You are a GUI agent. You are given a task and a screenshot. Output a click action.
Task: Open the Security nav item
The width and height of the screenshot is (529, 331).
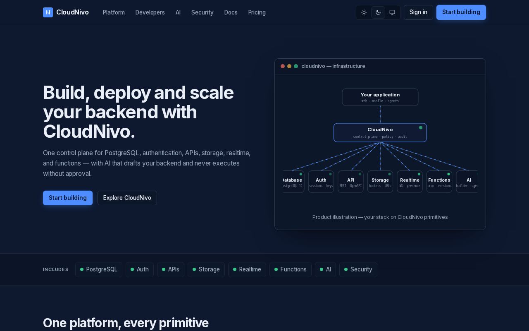pyautogui.click(x=203, y=12)
